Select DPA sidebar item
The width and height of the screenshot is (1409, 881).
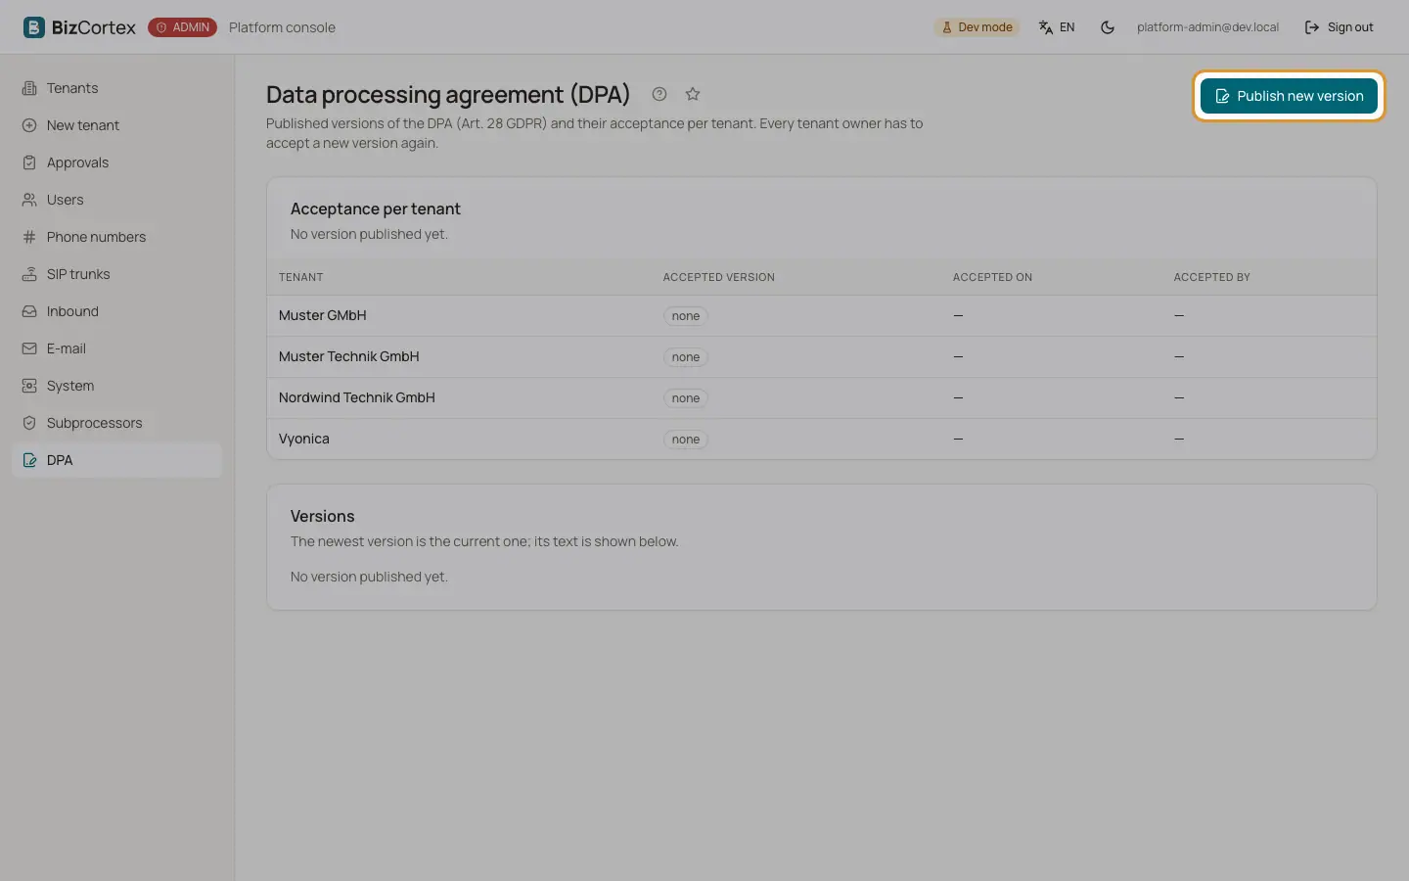coord(117,460)
